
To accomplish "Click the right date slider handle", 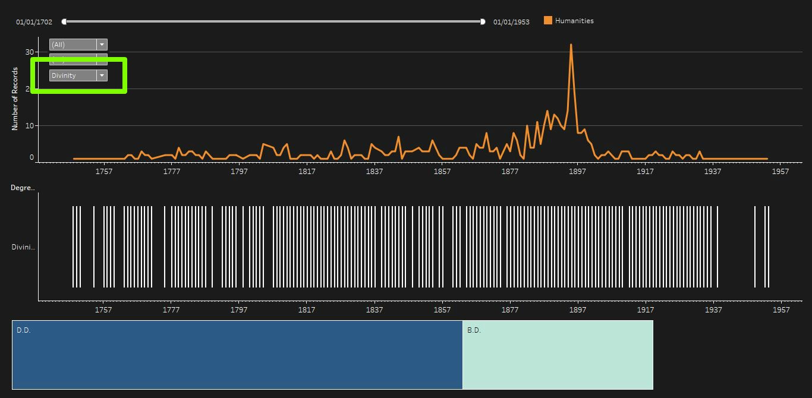I will (483, 21).
